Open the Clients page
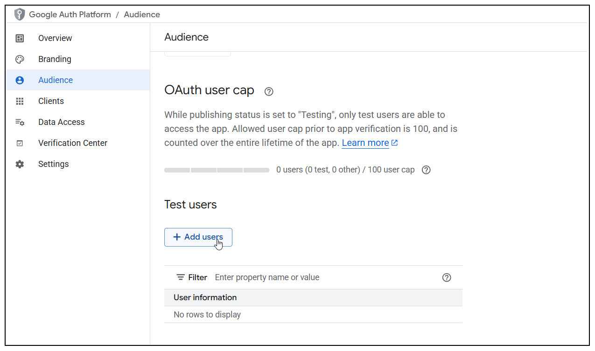Screen dimensions: 595x351 point(51,101)
